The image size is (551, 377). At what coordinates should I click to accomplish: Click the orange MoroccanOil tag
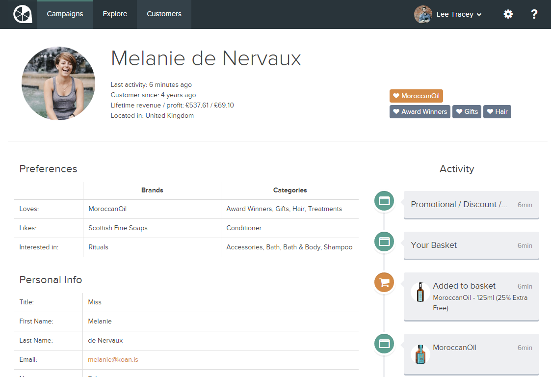416,96
